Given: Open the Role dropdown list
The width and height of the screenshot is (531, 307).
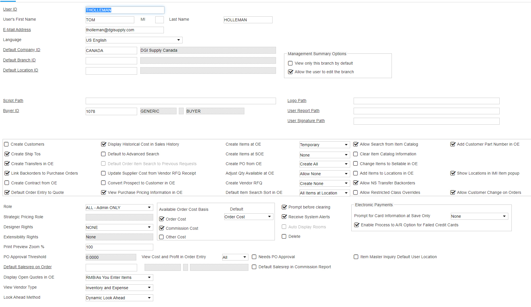Looking at the screenshot, I should (x=149, y=208).
